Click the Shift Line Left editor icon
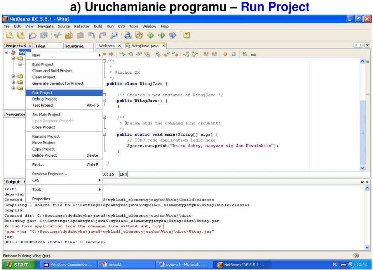This screenshot has width=373, height=270. coord(206,54)
